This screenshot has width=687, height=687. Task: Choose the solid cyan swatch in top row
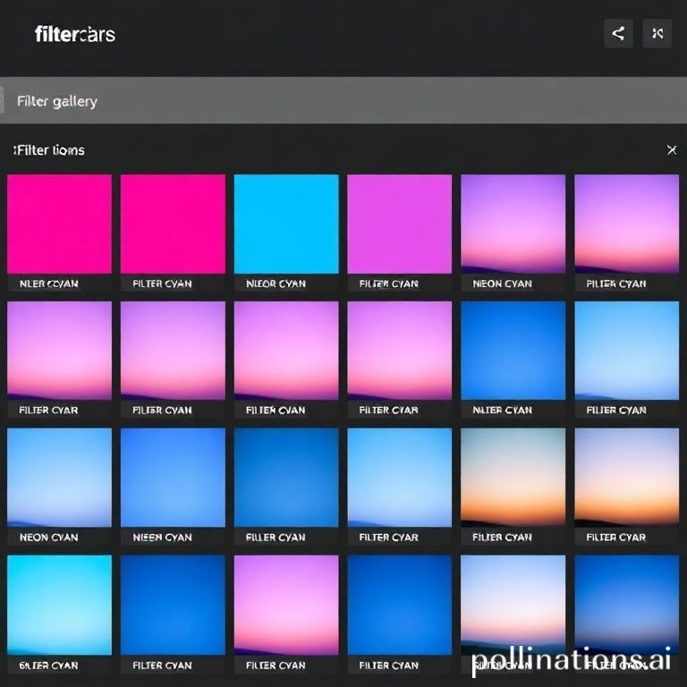[x=286, y=224]
